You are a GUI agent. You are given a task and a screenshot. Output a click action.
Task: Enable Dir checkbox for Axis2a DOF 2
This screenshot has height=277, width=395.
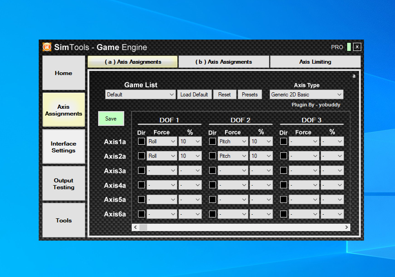click(x=212, y=156)
